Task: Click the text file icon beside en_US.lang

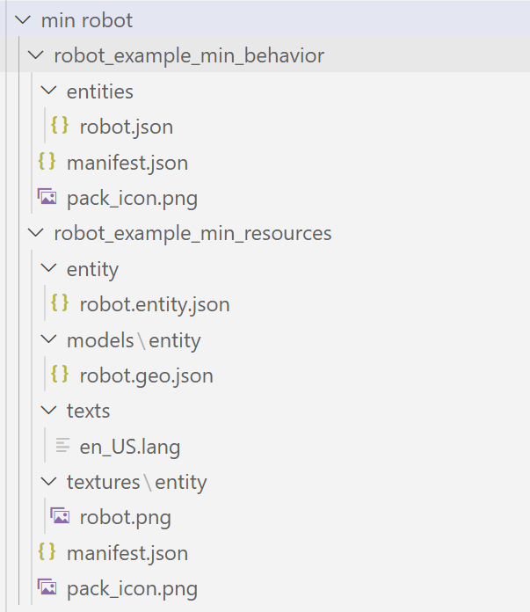Action: tap(62, 446)
